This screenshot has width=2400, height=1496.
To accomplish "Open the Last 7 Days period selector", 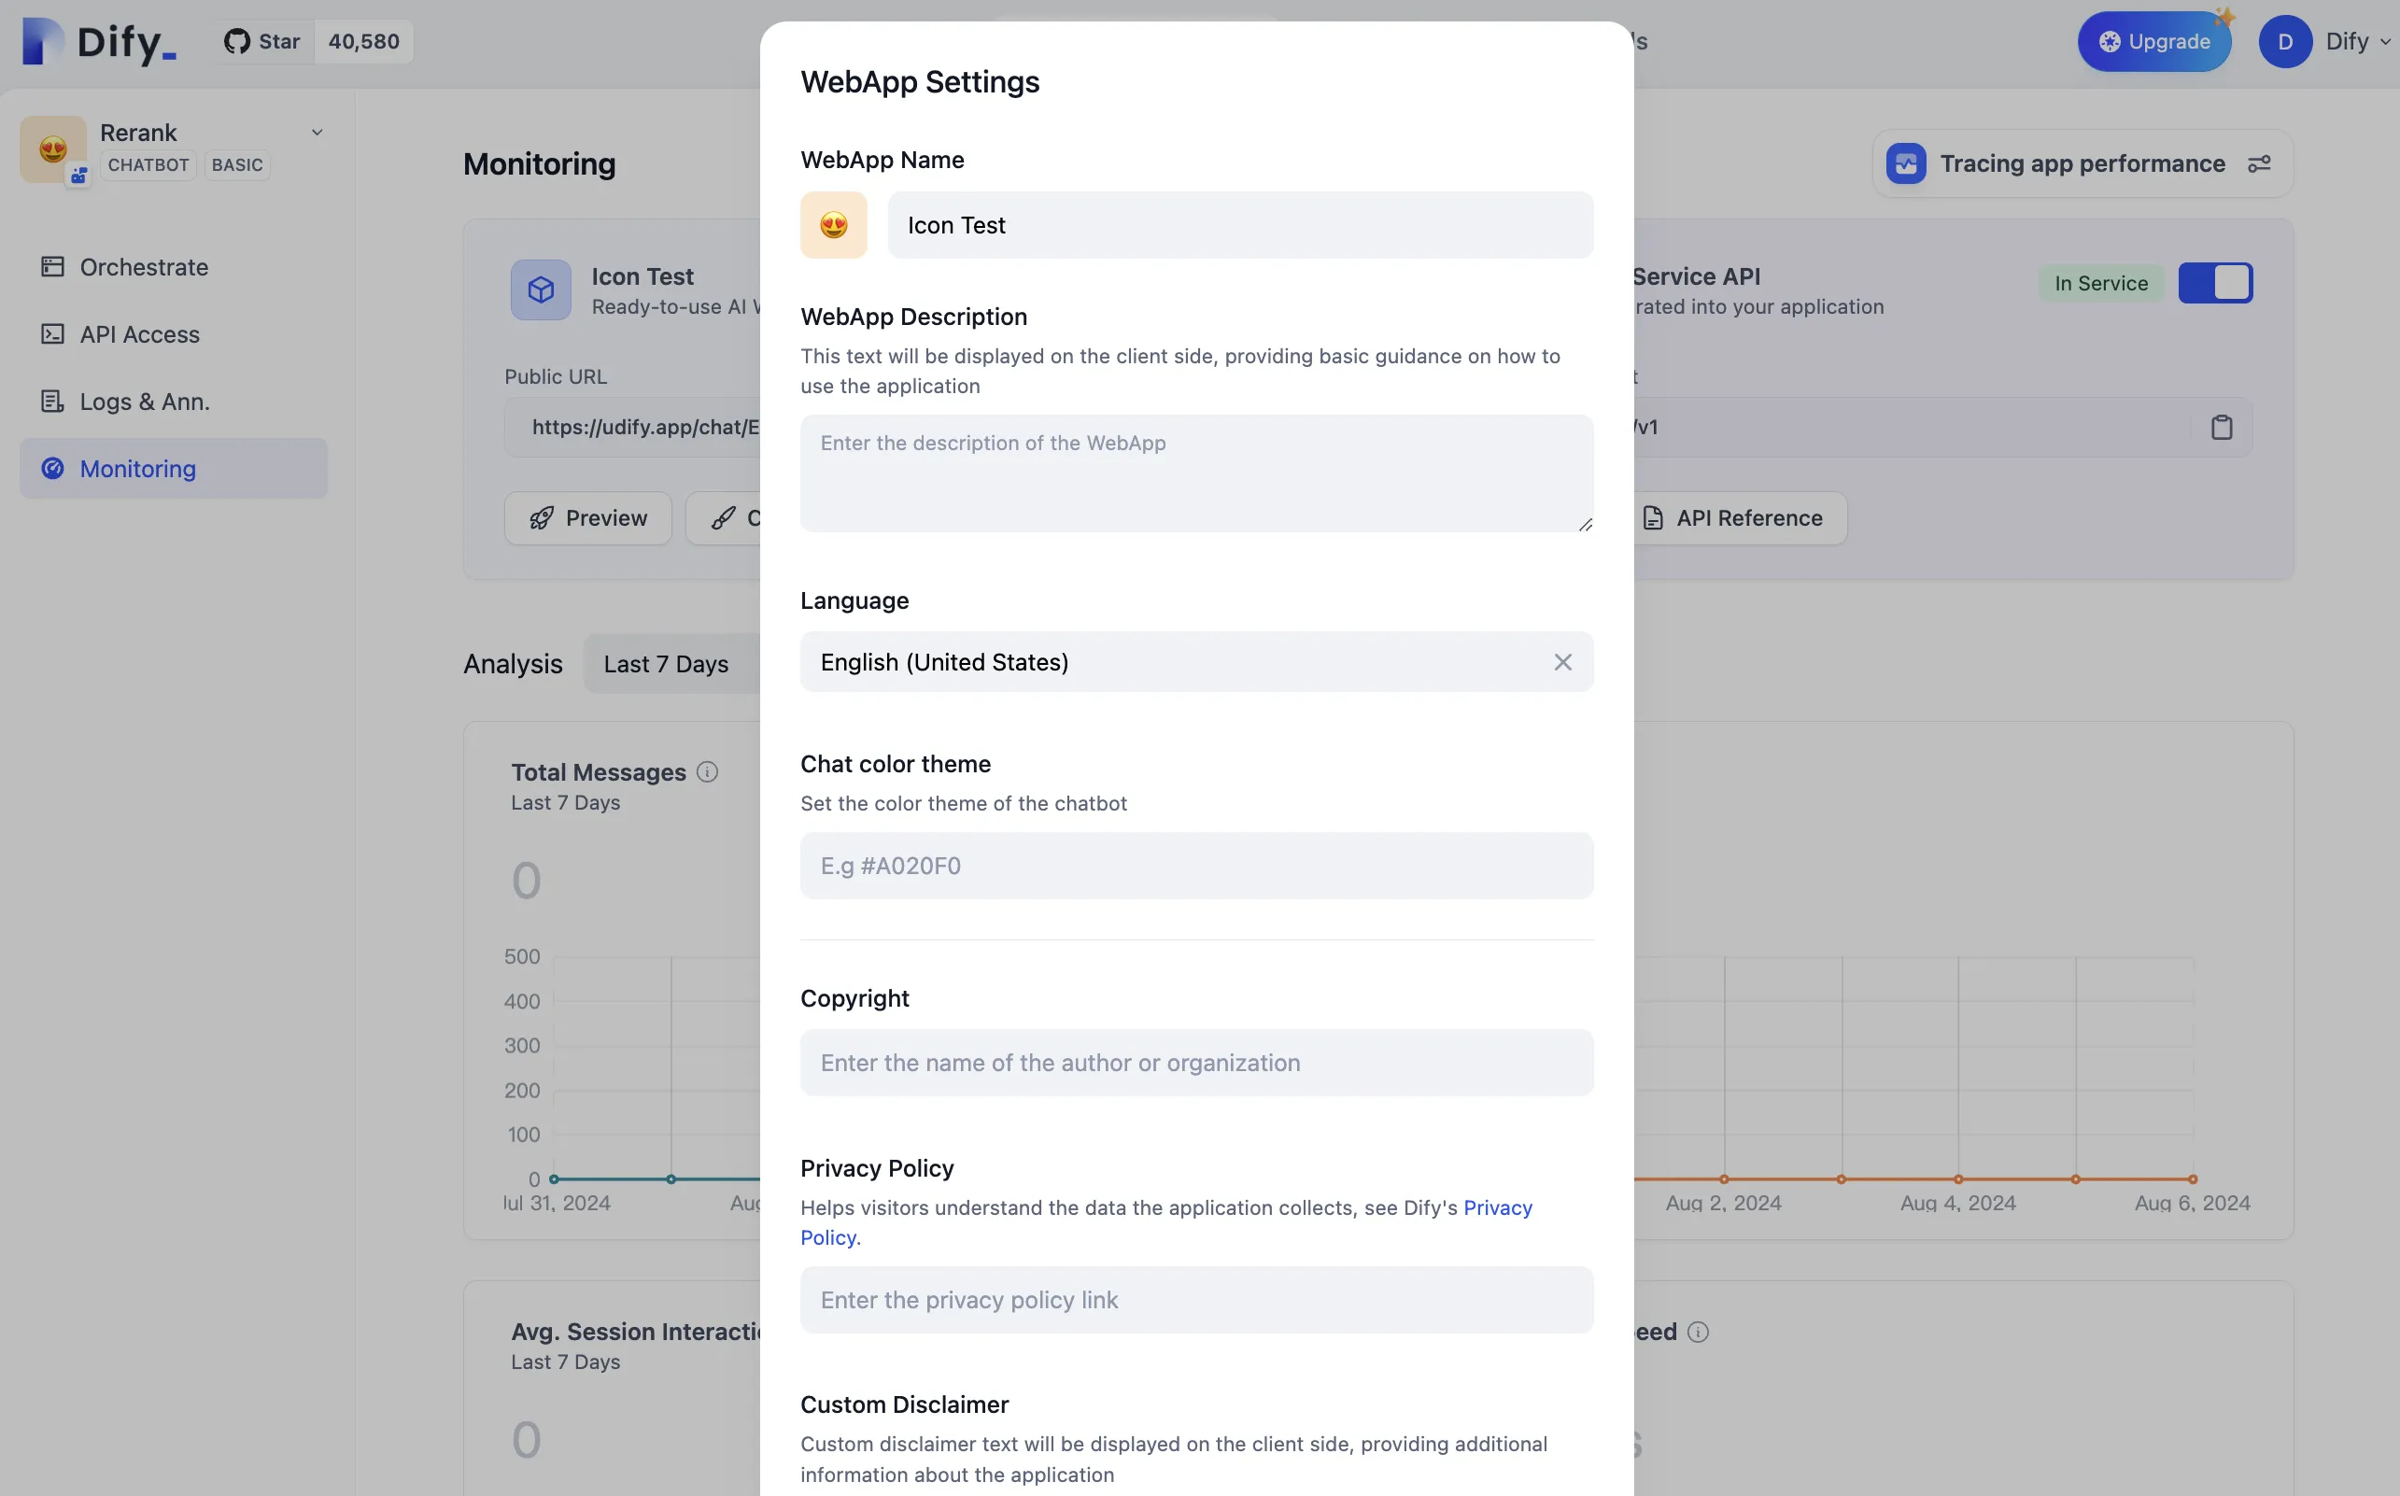I will coord(667,664).
